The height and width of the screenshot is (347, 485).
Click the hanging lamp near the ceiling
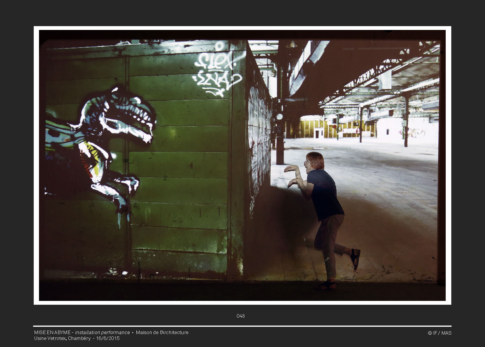pyautogui.click(x=291, y=45)
